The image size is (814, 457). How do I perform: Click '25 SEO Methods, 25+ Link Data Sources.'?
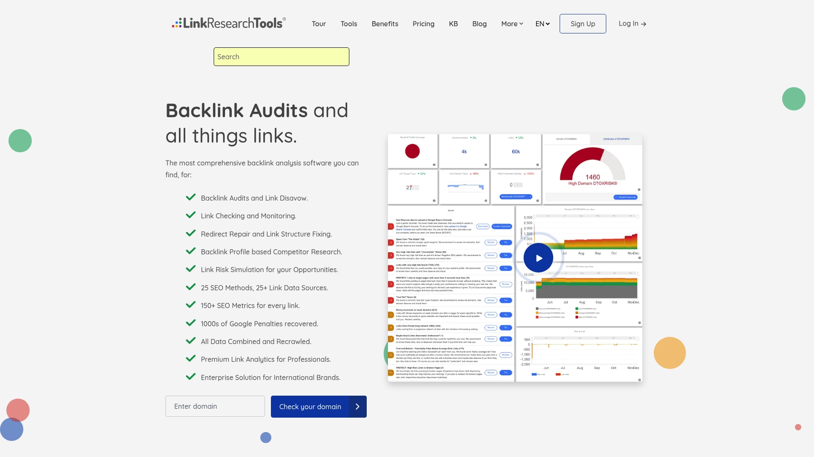click(x=264, y=288)
